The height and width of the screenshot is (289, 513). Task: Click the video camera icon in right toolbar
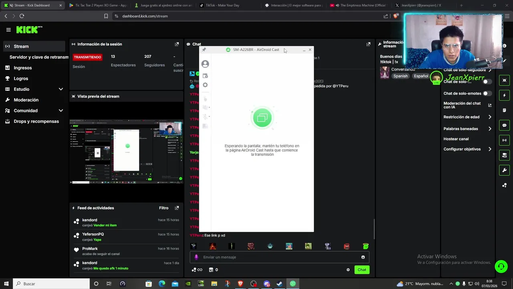pos(504,155)
